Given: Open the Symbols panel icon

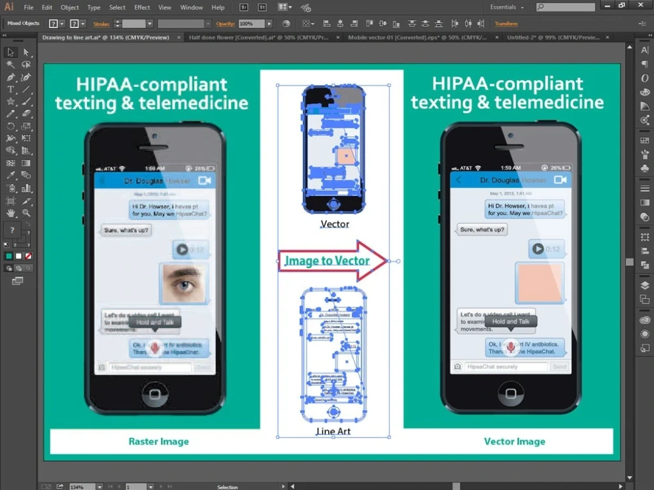Looking at the screenshot, I should tap(645, 168).
